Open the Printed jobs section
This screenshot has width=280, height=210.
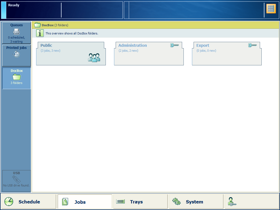coord(16,56)
